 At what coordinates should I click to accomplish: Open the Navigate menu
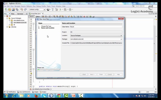click(17, 6)
